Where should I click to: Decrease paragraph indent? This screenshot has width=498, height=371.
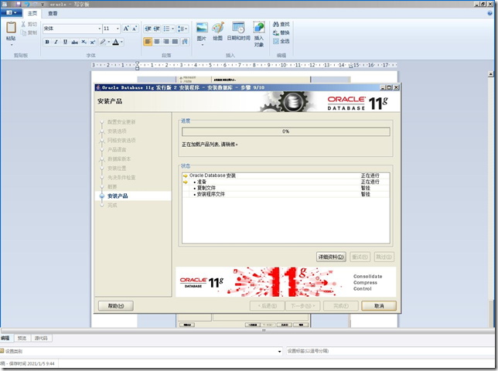148,29
